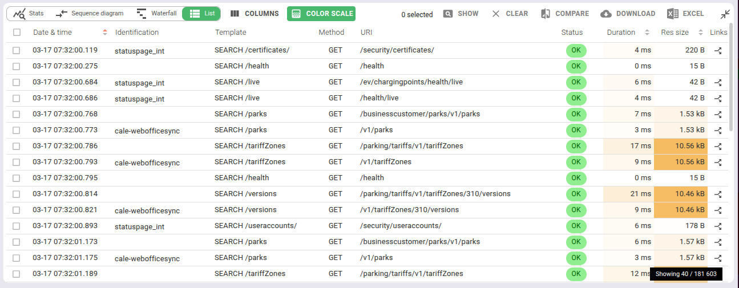Clear the current selection
739x288 pixels.
[510, 14]
